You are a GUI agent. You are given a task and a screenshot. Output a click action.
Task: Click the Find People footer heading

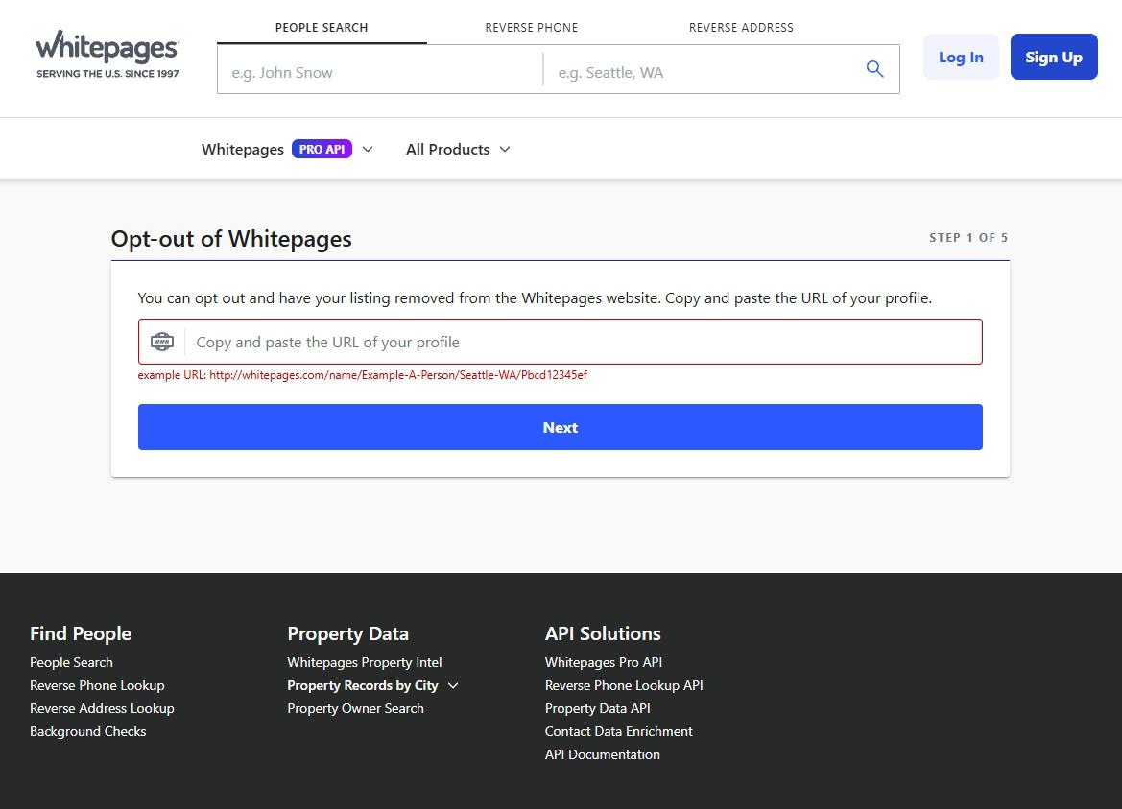coord(81,633)
